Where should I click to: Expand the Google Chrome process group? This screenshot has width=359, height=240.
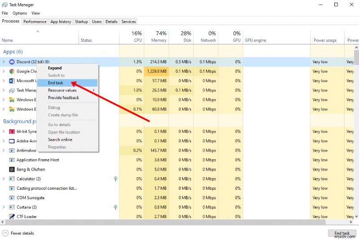(4, 71)
